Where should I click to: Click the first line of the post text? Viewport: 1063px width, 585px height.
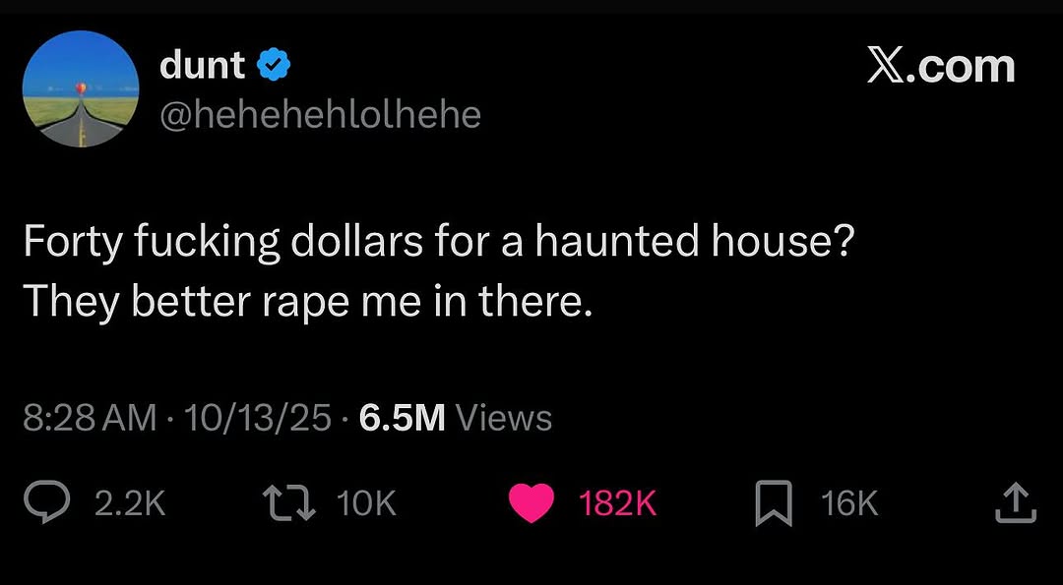click(437, 242)
